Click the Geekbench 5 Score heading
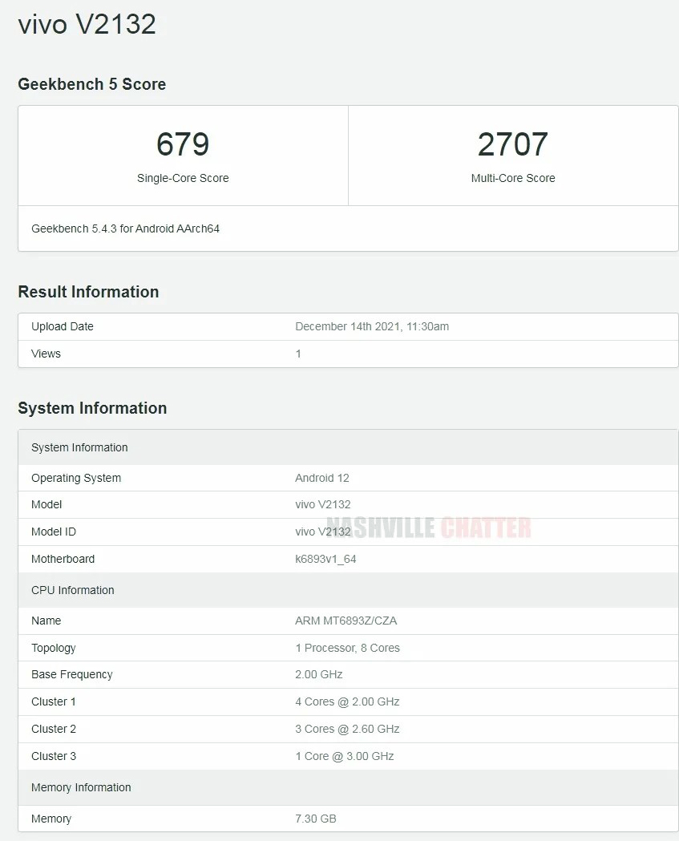The image size is (679, 841). (91, 84)
